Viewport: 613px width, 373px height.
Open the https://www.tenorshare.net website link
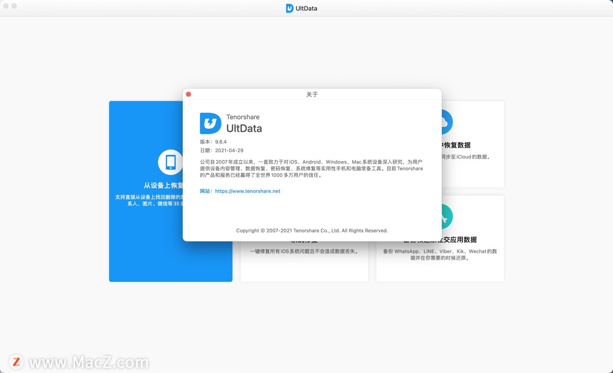point(248,191)
